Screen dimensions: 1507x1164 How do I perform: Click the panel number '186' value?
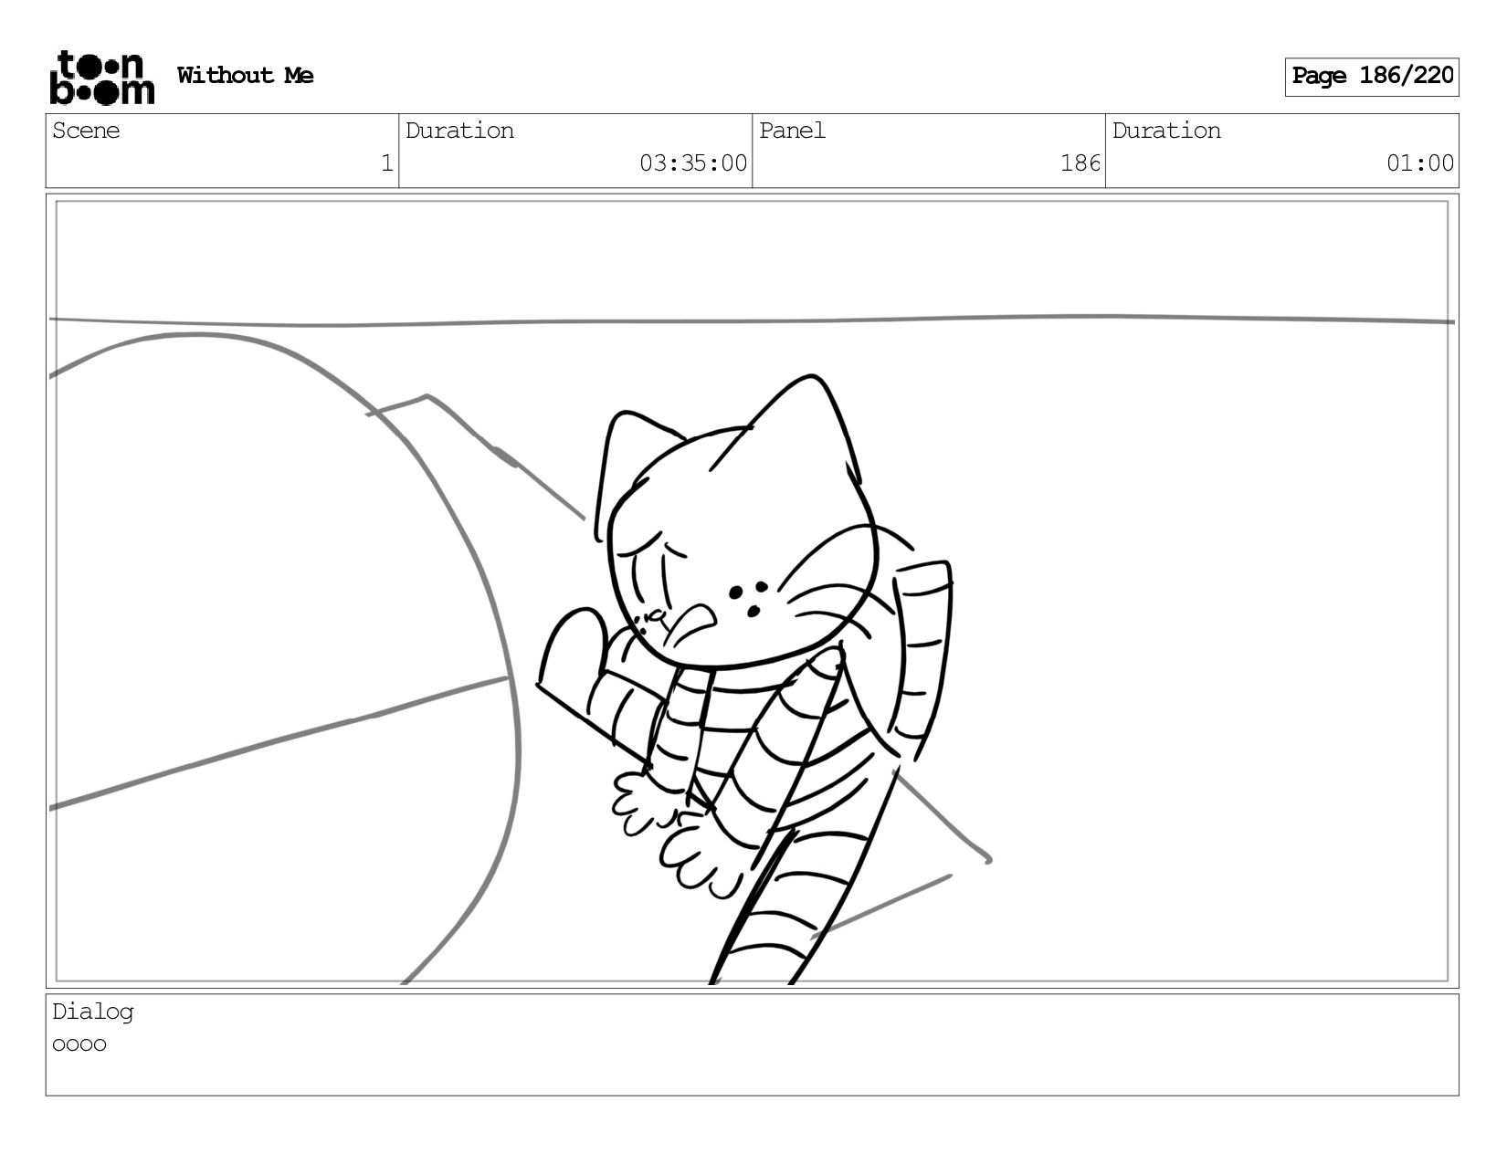[x=1080, y=163]
